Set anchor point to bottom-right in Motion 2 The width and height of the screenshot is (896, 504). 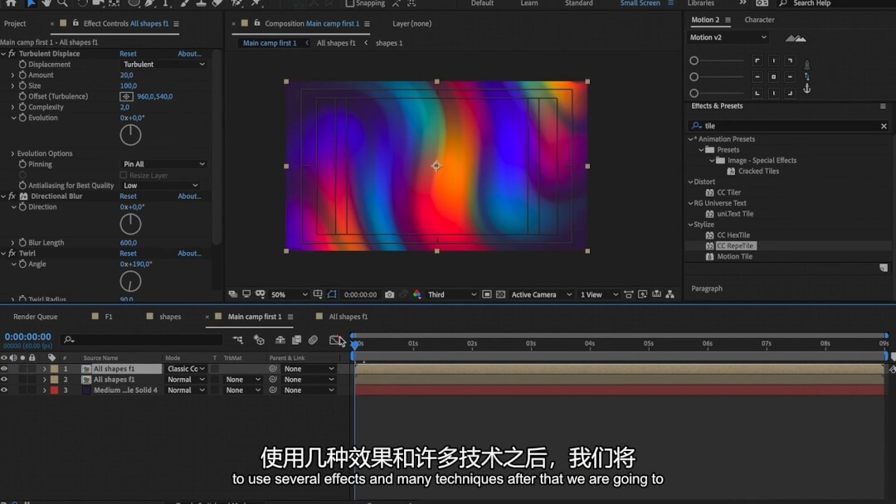[790, 93]
